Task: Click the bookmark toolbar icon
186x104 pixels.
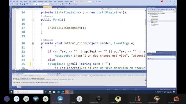Action: point(69,4)
